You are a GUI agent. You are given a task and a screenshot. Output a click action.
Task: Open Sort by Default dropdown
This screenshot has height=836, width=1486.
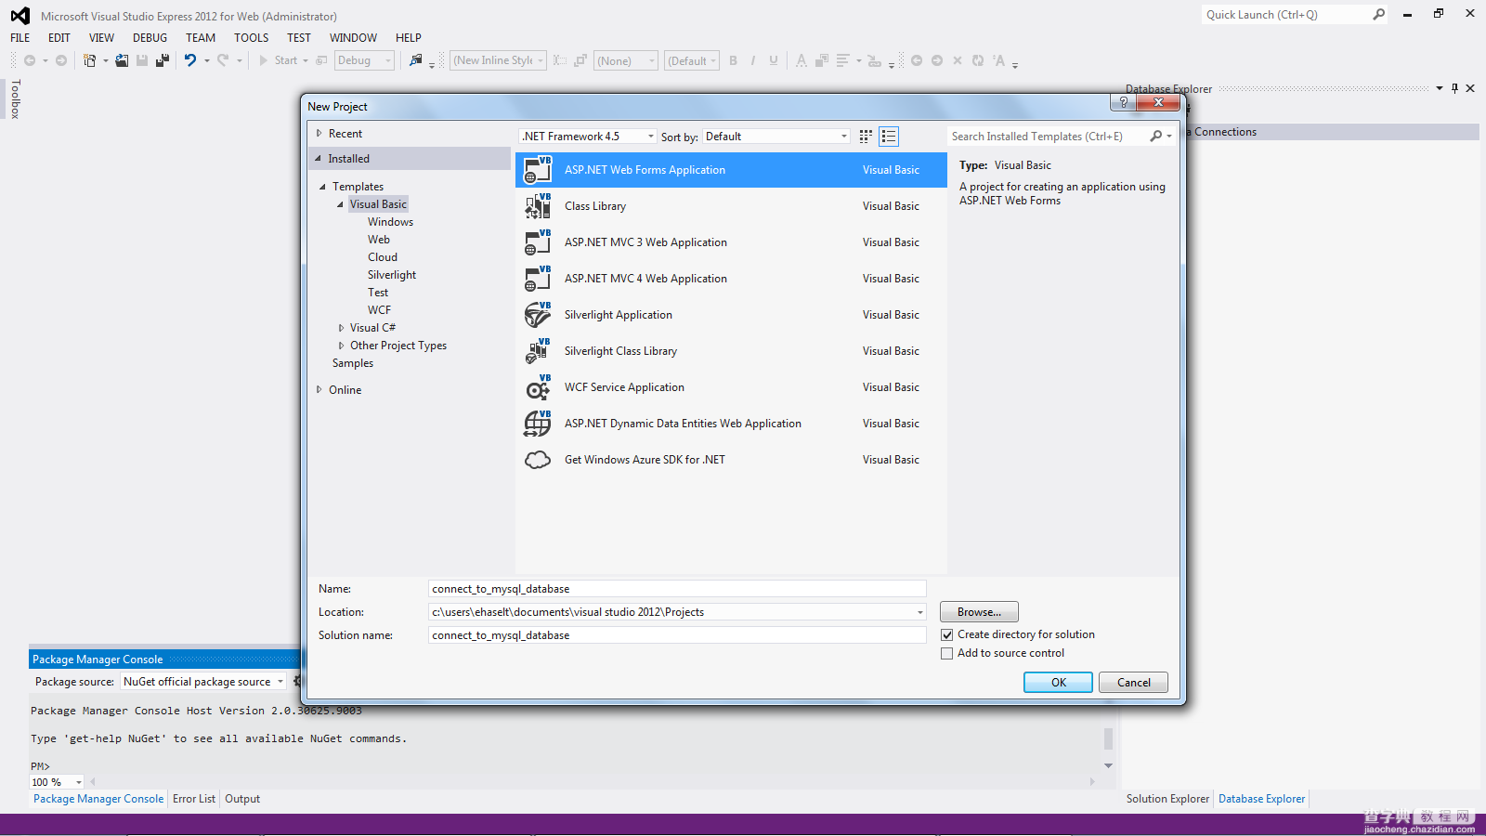point(776,137)
